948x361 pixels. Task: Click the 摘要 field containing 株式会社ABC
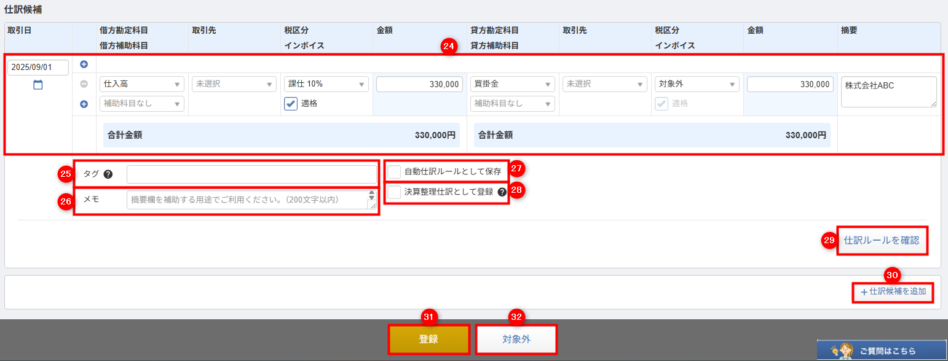click(888, 92)
